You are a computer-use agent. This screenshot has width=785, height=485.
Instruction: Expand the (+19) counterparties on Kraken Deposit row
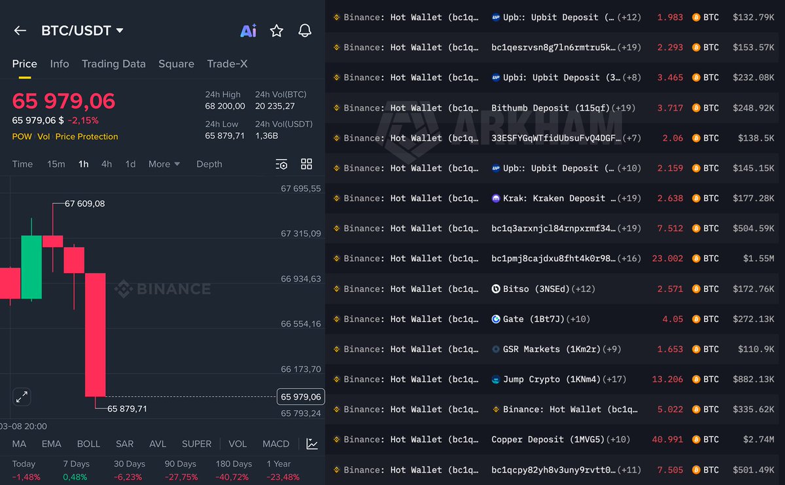(629, 198)
